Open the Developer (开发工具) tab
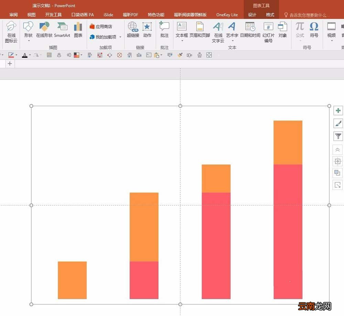Image resolution: width=344 pixels, height=316 pixels. click(x=53, y=15)
